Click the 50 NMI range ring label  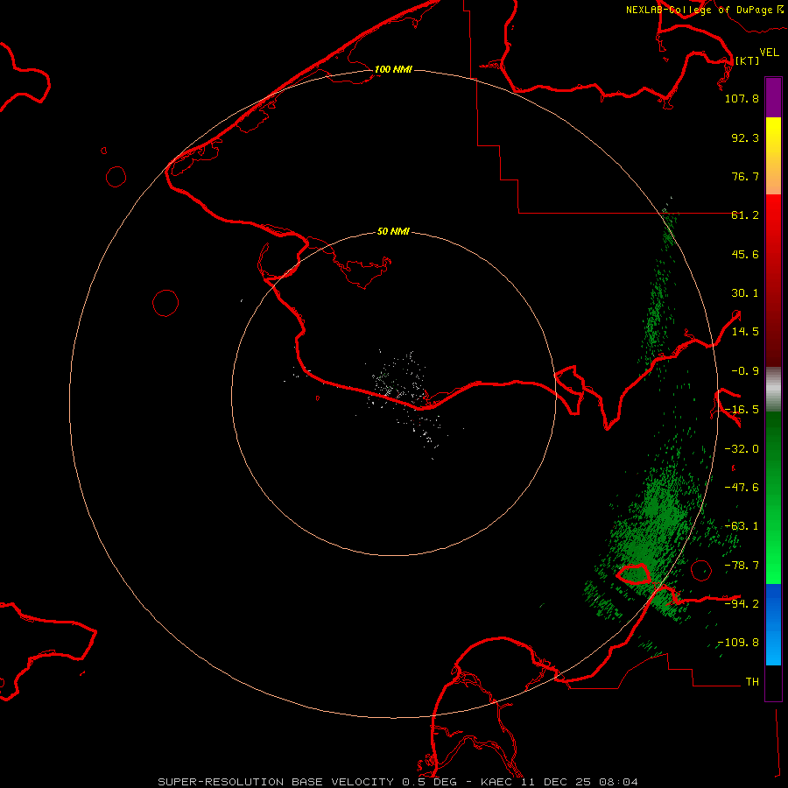[393, 231]
